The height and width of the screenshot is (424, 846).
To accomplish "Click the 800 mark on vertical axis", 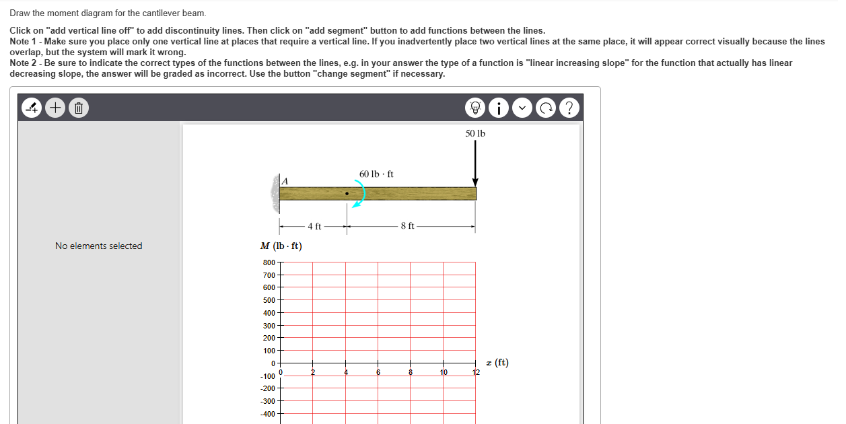I will [269, 262].
